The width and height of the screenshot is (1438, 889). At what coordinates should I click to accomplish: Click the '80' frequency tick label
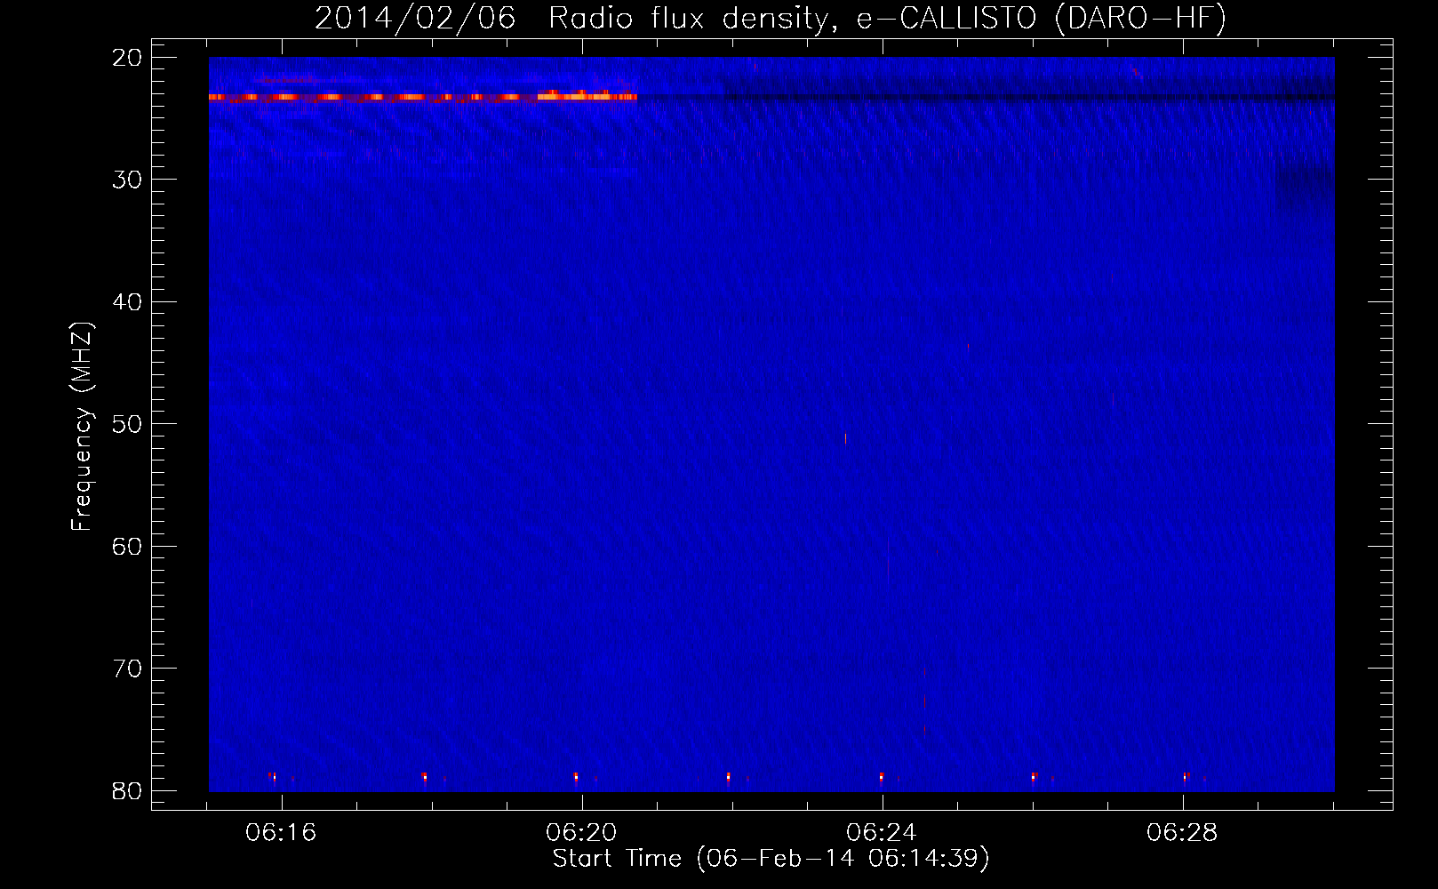tap(128, 790)
